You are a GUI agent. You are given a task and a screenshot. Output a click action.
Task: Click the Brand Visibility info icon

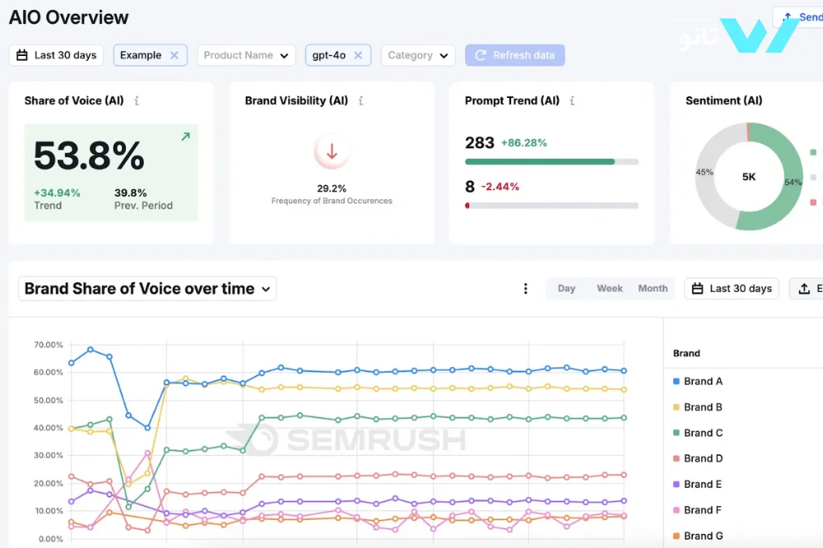coord(360,101)
